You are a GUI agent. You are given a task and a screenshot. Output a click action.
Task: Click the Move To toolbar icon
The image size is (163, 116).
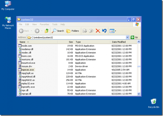(x=85, y=31)
